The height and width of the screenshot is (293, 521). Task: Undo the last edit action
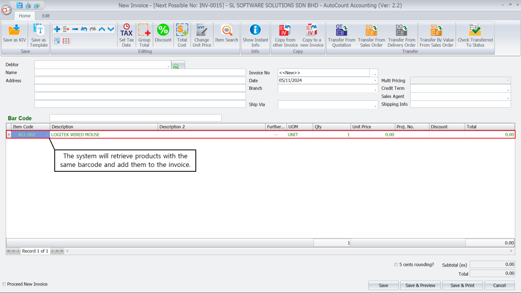coord(84,29)
